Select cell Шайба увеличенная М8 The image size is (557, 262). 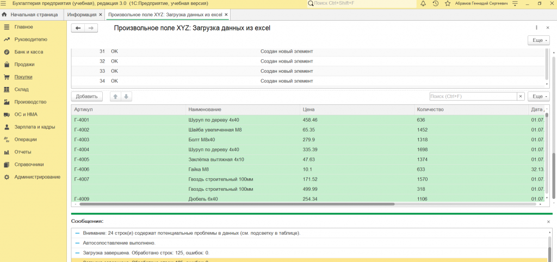pos(243,130)
